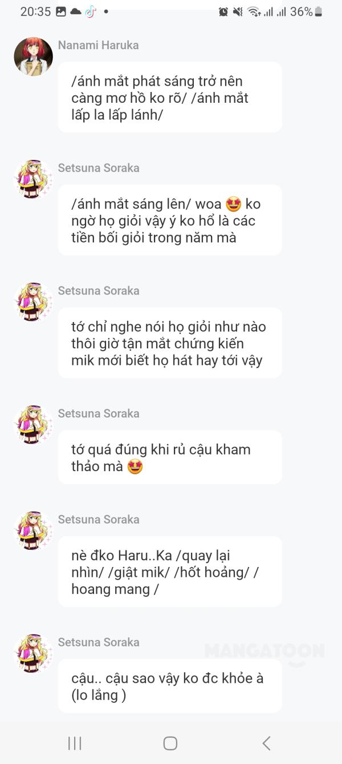The height and width of the screenshot is (764, 342).
Task: Tap the battery icon showing 36%
Action: pyautogui.click(x=318, y=11)
